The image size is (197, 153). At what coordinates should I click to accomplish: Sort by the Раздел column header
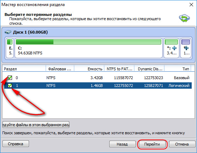pos(24,69)
